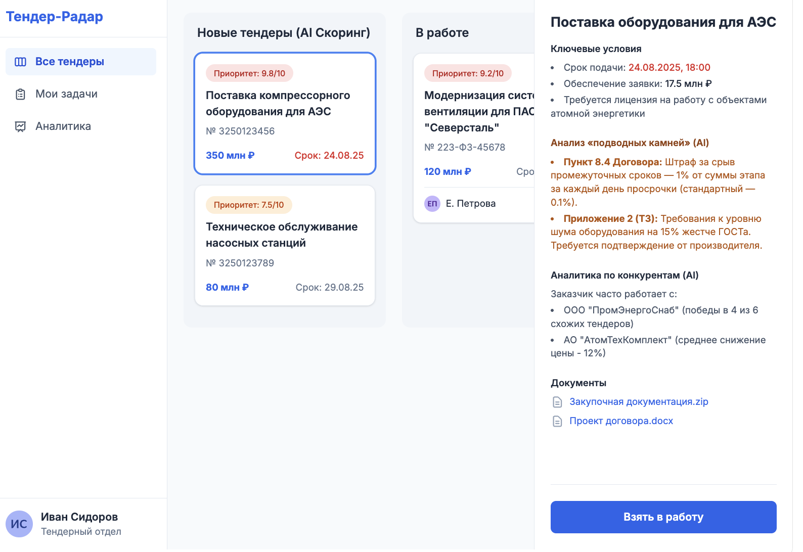Click the clipboard icon beside Мои задачи
This screenshot has width=803, height=552.
[x=20, y=94]
